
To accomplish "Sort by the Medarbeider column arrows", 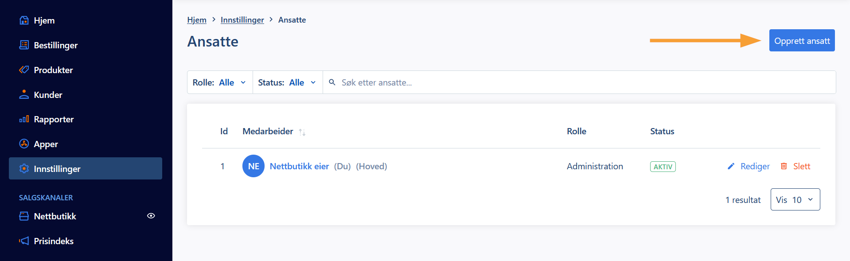I will (x=302, y=132).
